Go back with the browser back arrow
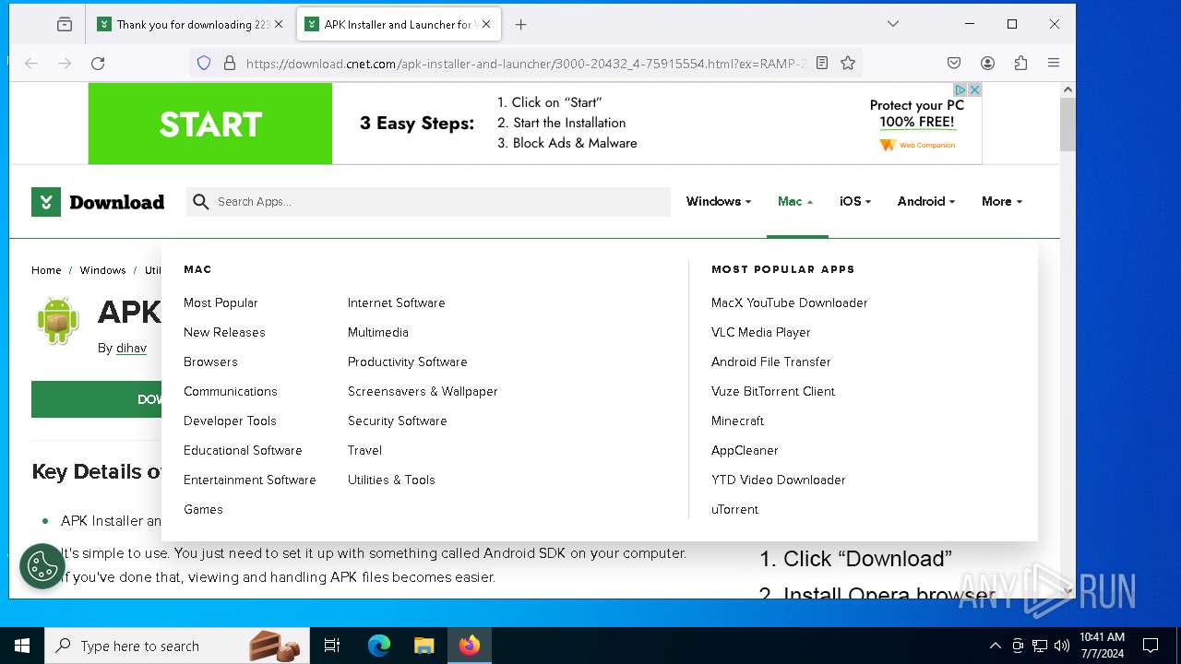 coord(31,63)
